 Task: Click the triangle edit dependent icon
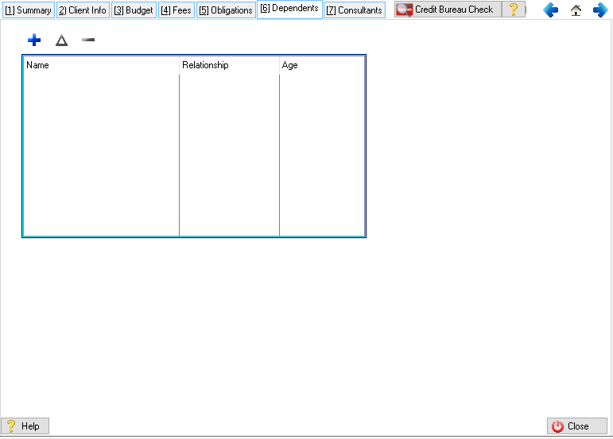coord(61,40)
